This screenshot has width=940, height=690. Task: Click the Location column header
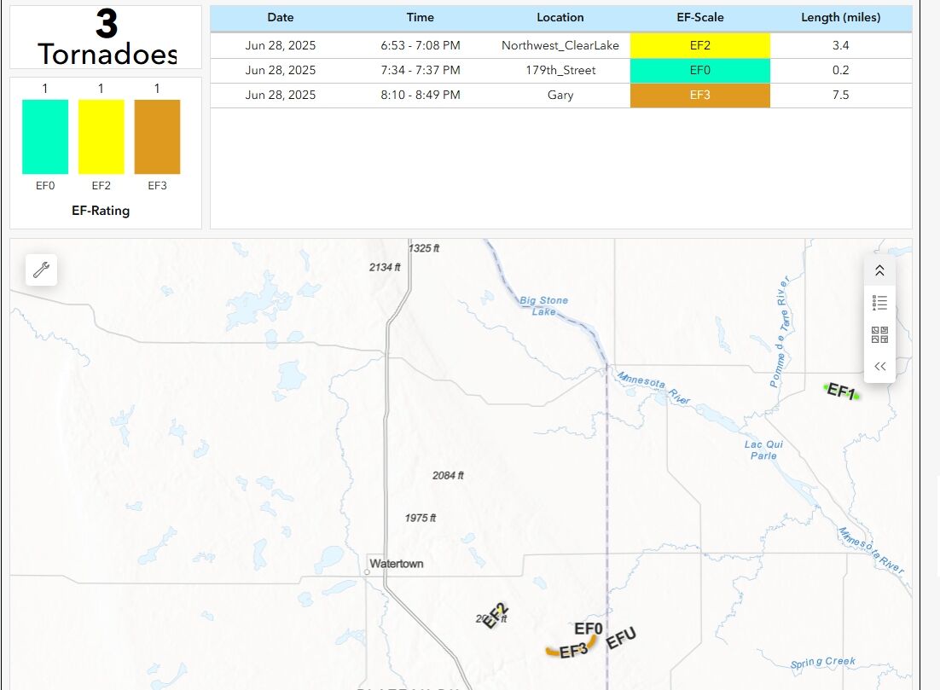pos(560,17)
